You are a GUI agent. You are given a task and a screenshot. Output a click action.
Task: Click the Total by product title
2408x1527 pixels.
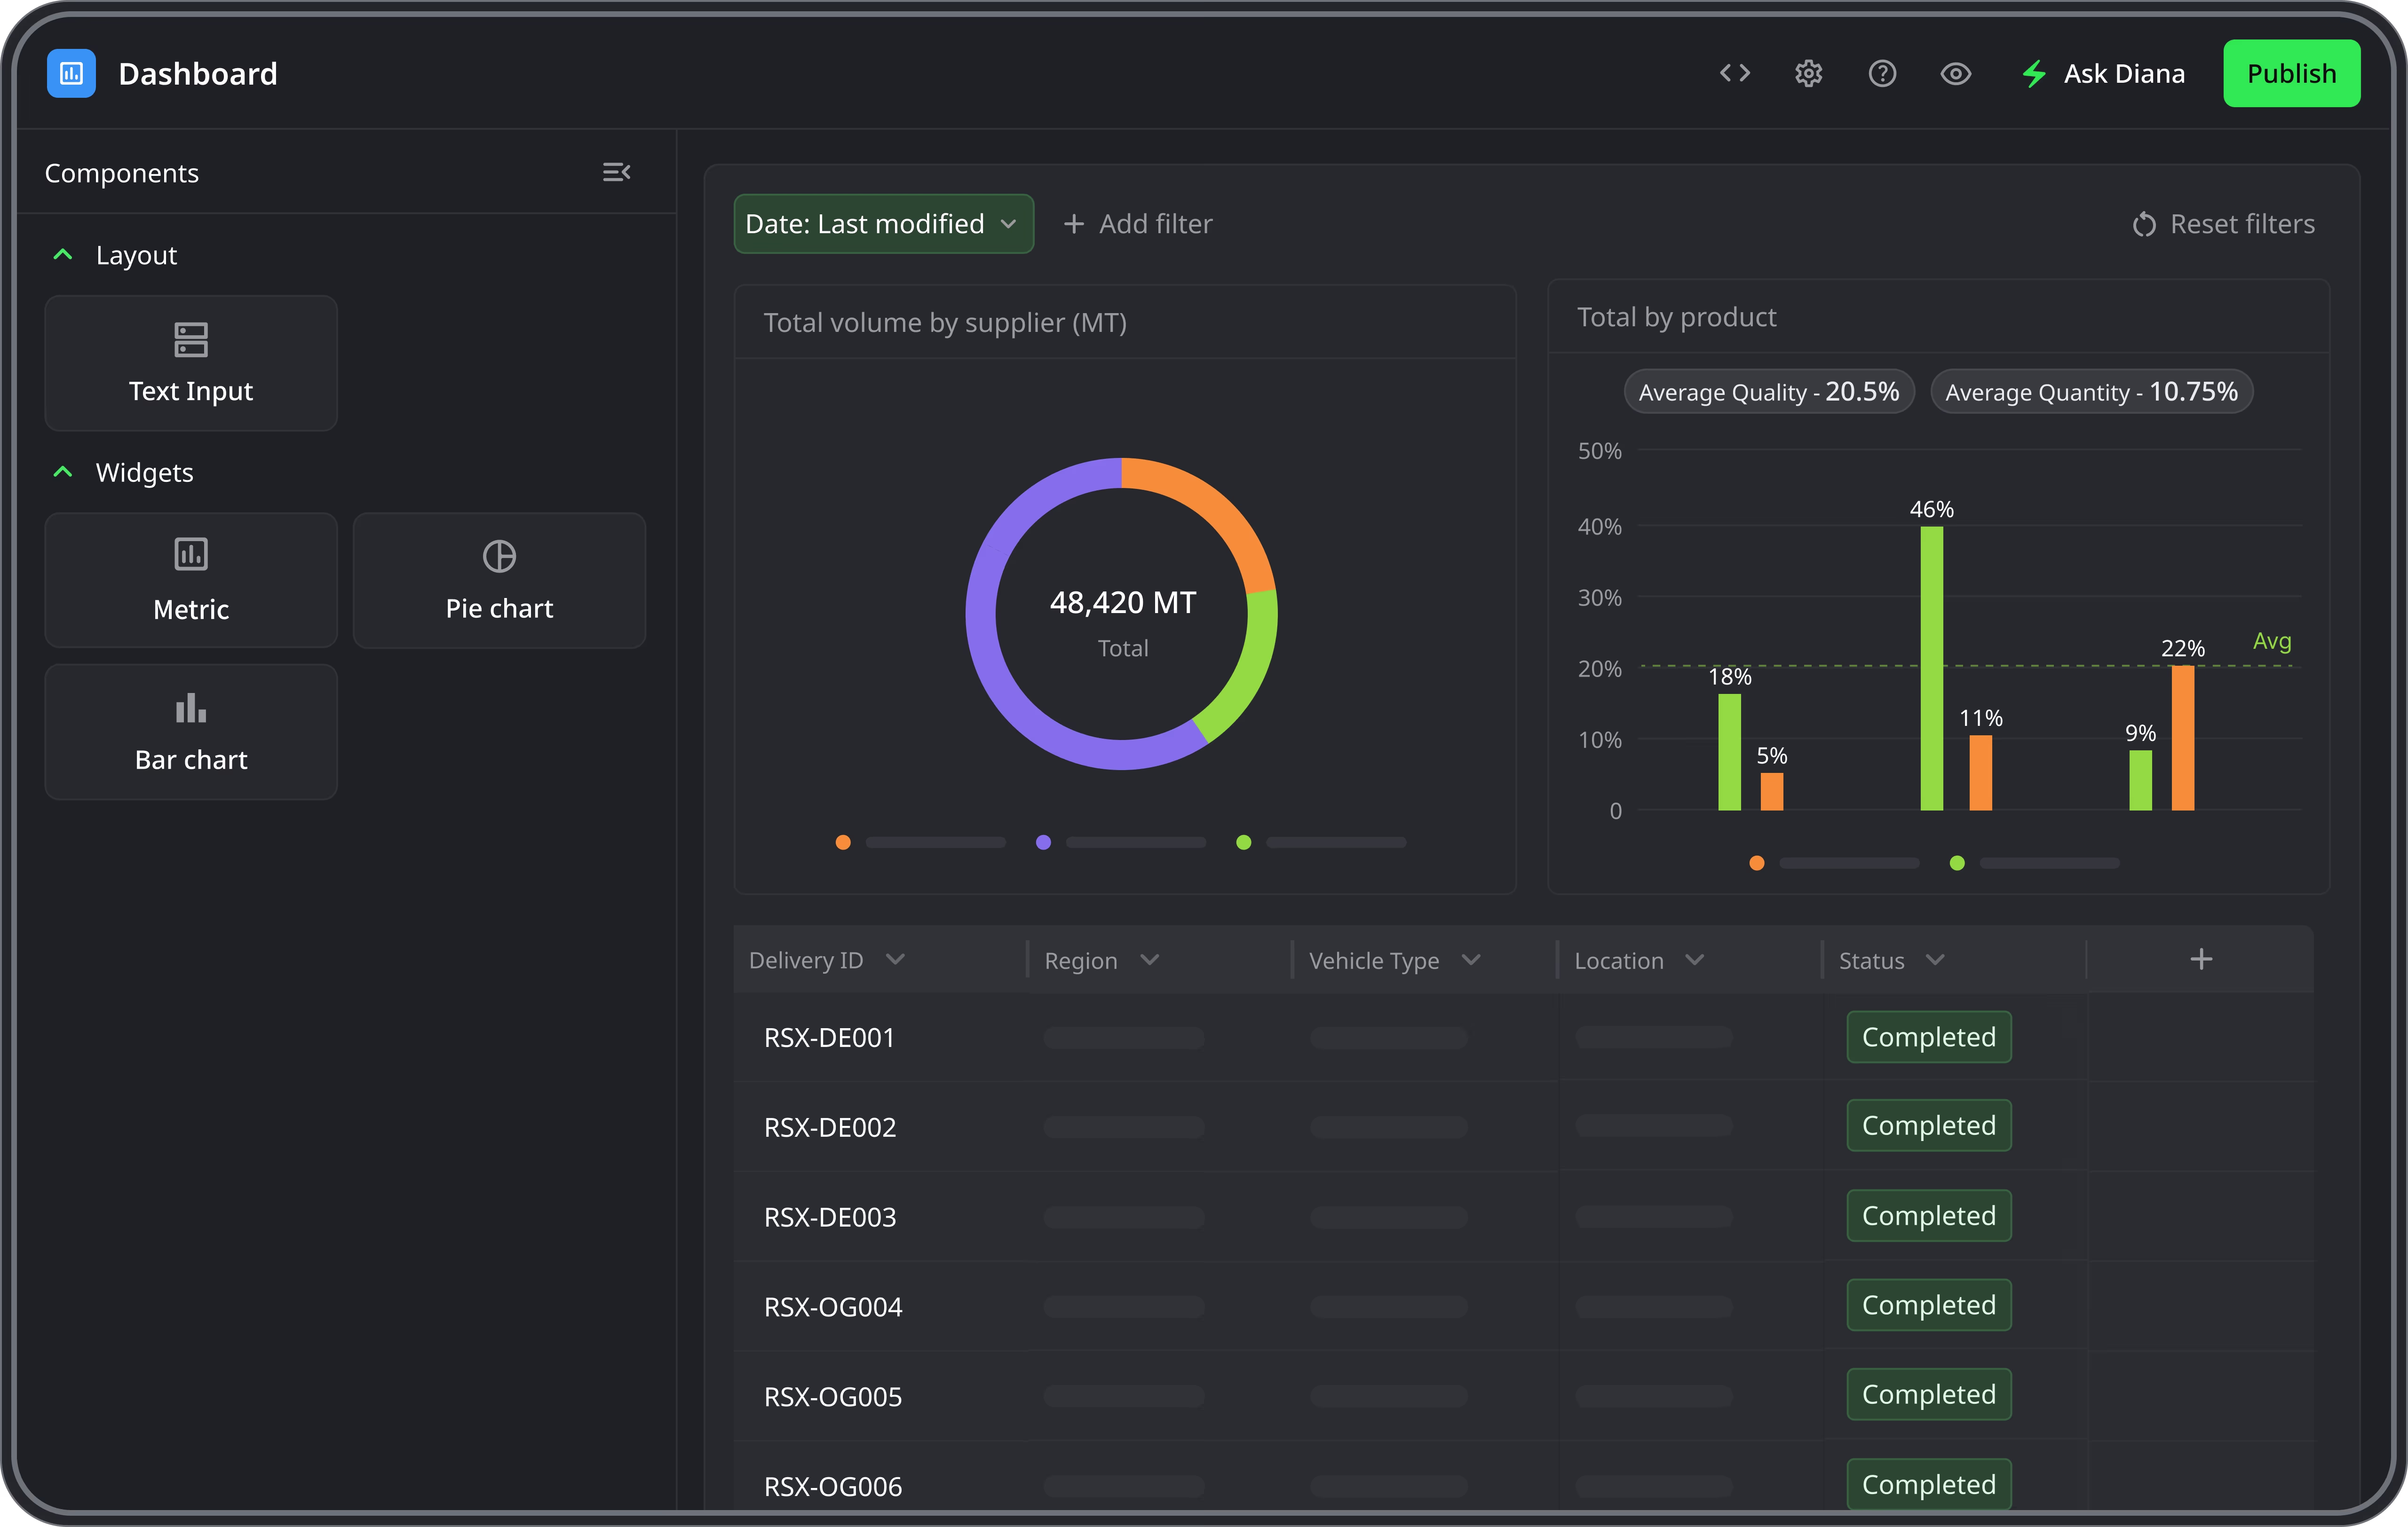click(1677, 317)
